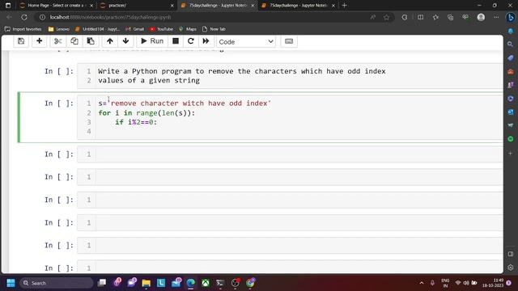Click taskbar Search box
518x291 pixels.
[56, 283]
